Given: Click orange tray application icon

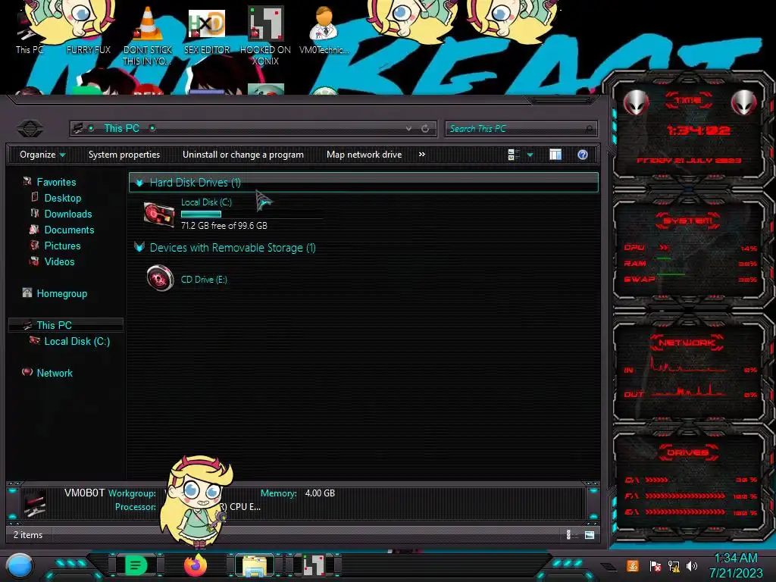Looking at the screenshot, I should (632, 565).
